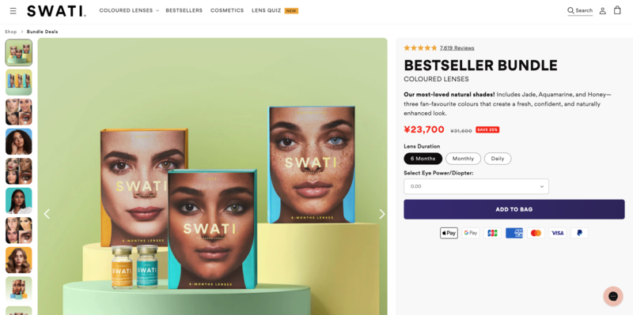Click the search magnifier icon
The width and height of the screenshot is (633, 315).
570,10
